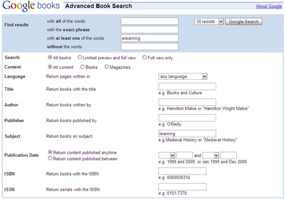This screenshot has width=285, height=200.
Task: Expand the any language dropdown
Action: click(183, 76)
